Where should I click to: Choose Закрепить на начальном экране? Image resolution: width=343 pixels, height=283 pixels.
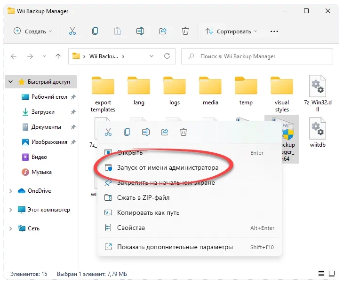(x=190, y=183)
